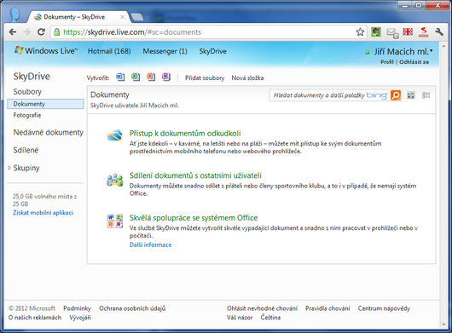Open Centrum nápovědy footer link
This screenshot has width=452, height=333.
tap(384, 308)
